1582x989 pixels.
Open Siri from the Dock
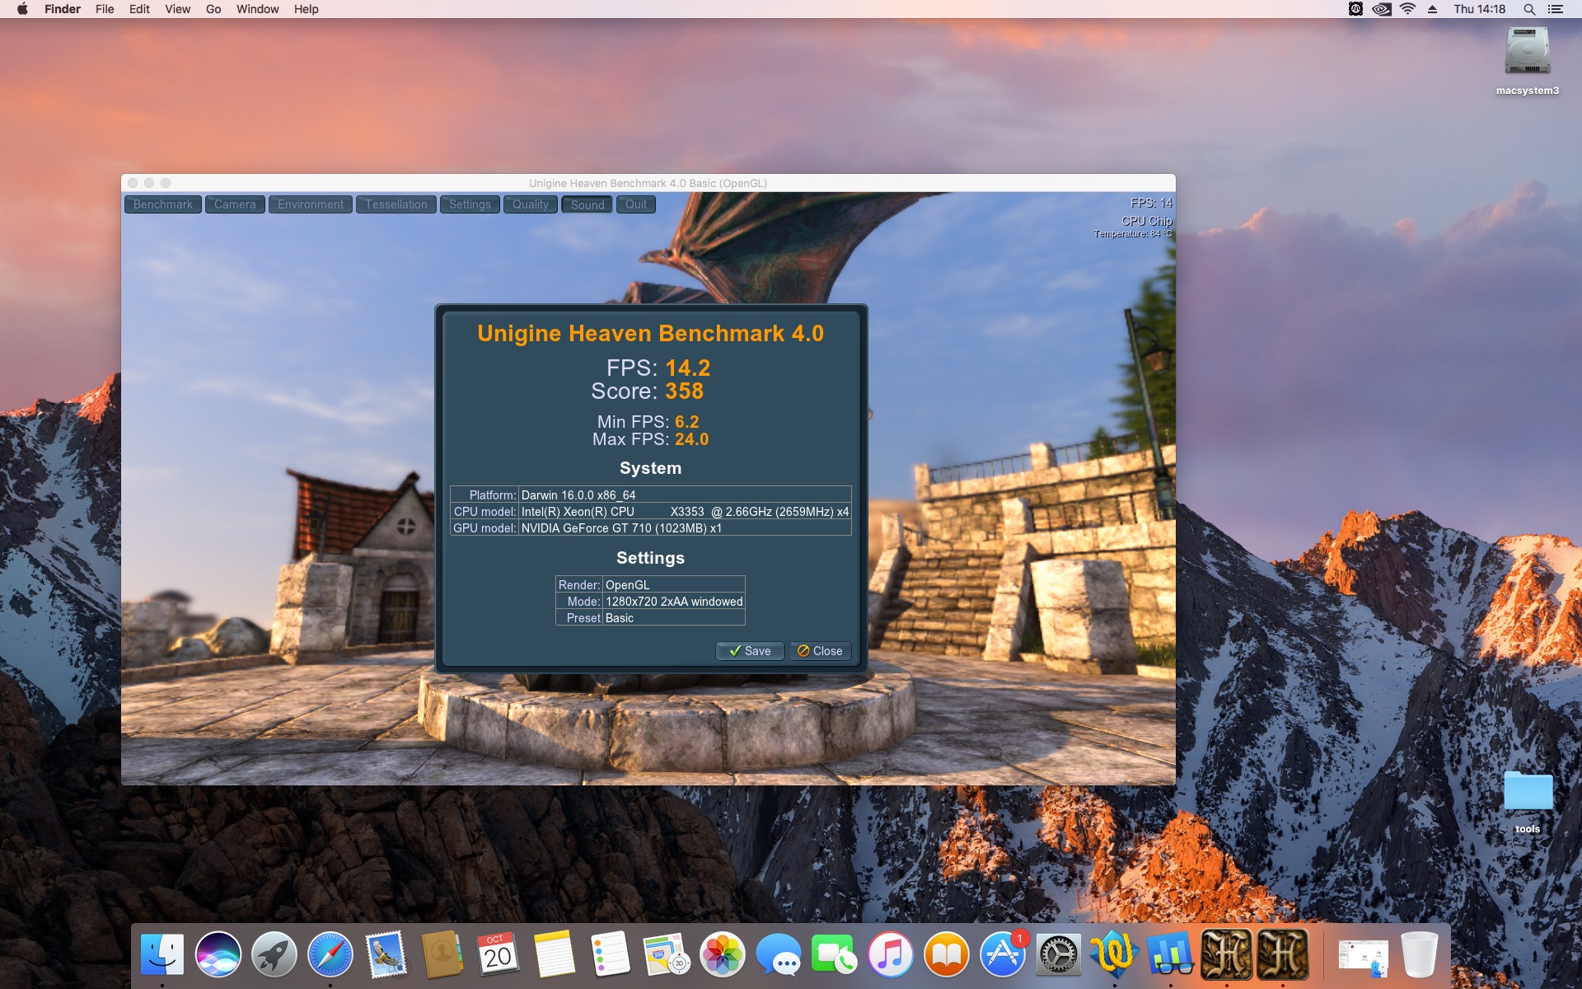(218, 954)
